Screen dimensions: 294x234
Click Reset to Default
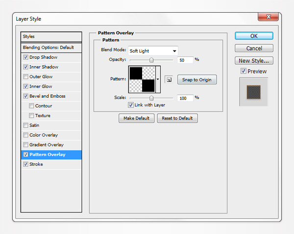pyautogui.click(x=177, y=118)
